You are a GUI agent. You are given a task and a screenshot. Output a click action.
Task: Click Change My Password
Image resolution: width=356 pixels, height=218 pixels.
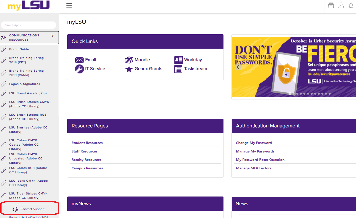pyautogui.click(x=254, y=143)
